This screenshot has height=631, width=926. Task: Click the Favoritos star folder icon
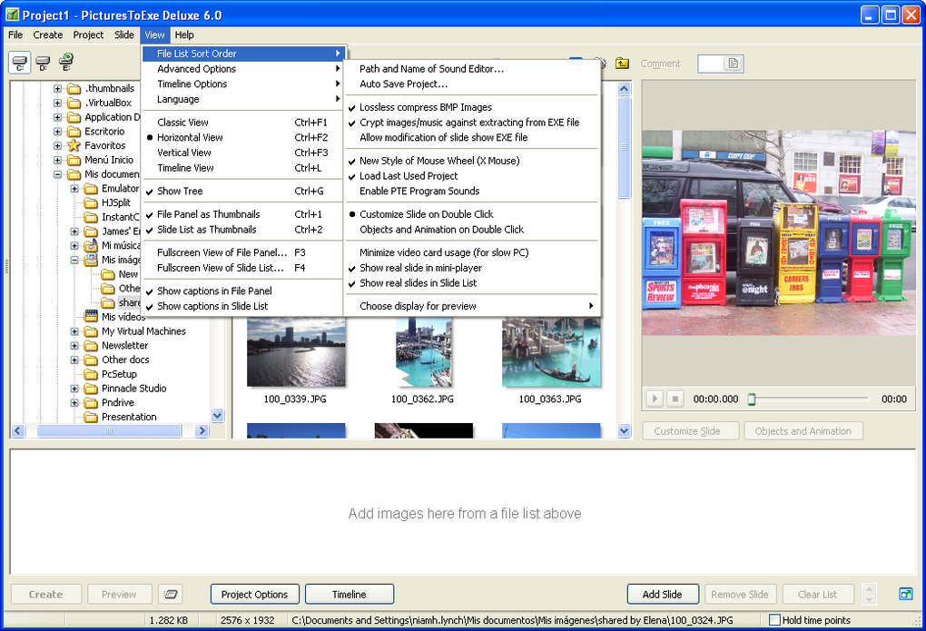[x=74, y=145]
